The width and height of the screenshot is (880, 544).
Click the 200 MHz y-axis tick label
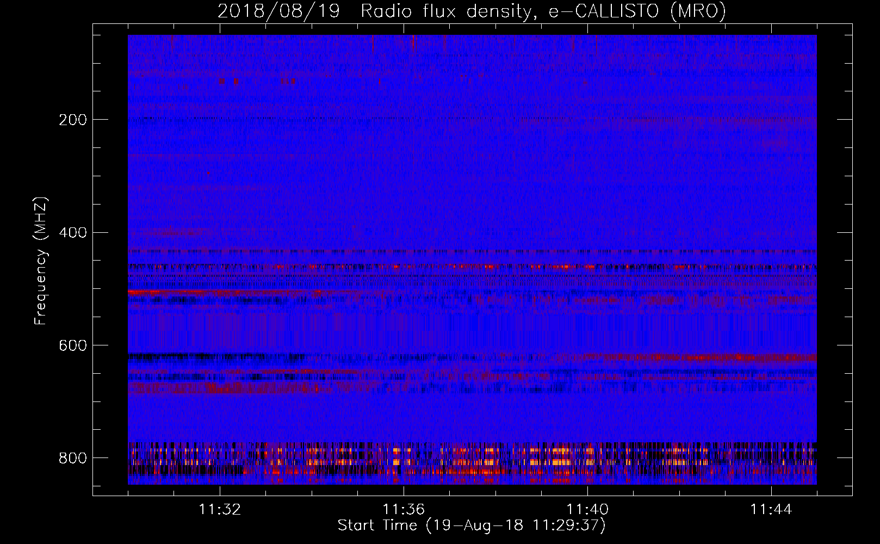coord(73,120)
